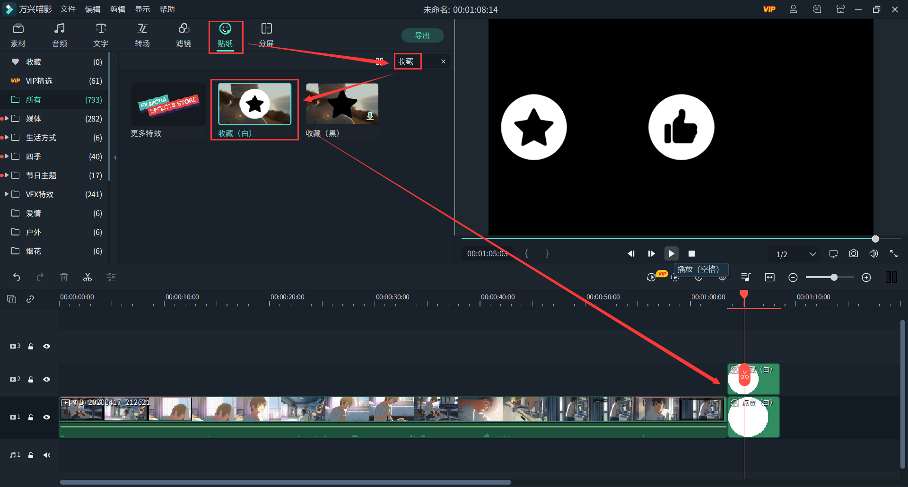This screenshot has width=908, height=487.
Task: Toggle lock on video track 1
Action: [x=31, y=417]
